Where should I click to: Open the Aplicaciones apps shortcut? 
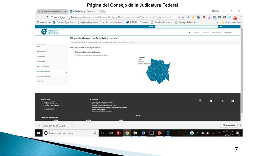click(44, 22)
